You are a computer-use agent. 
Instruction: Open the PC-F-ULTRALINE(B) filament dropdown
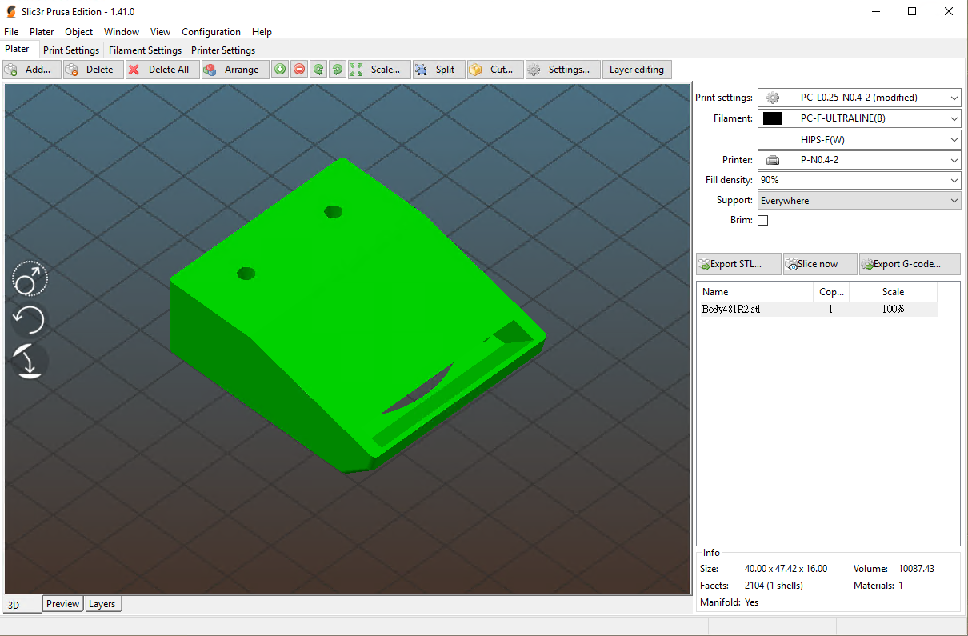(859, 118)
